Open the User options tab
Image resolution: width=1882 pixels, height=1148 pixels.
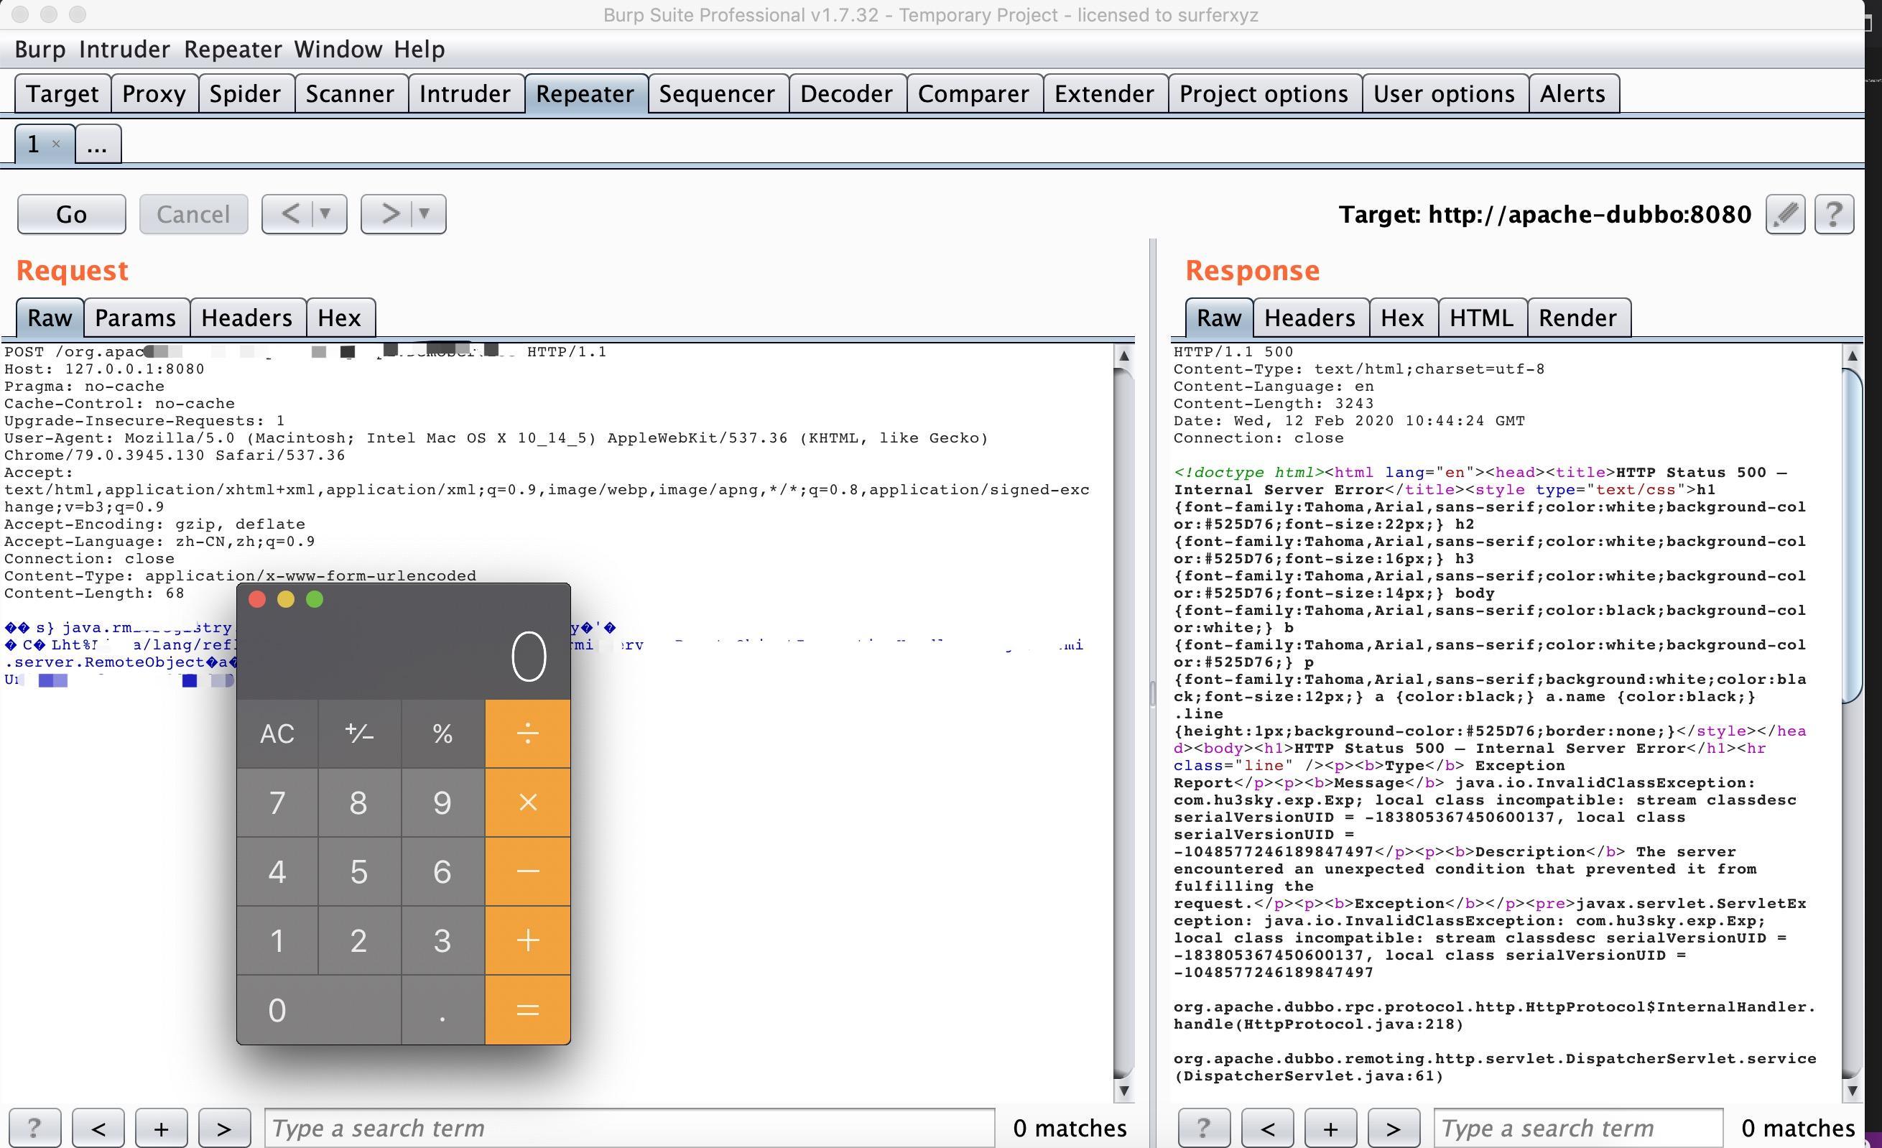pos(1445,94)
